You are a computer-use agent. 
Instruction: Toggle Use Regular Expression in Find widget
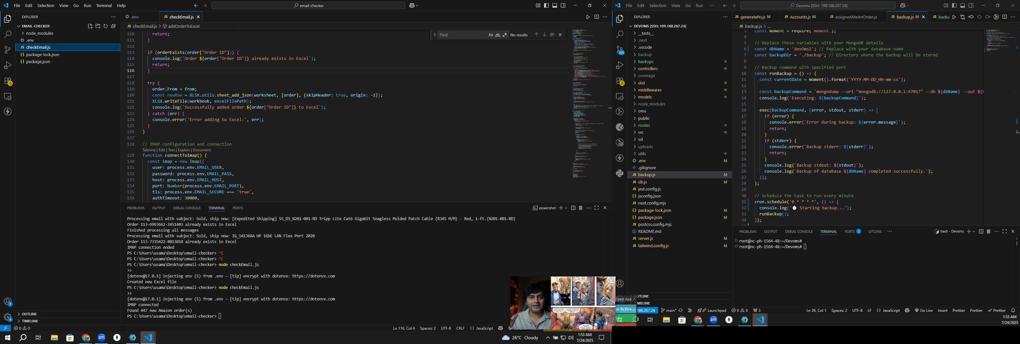(505, 35)
